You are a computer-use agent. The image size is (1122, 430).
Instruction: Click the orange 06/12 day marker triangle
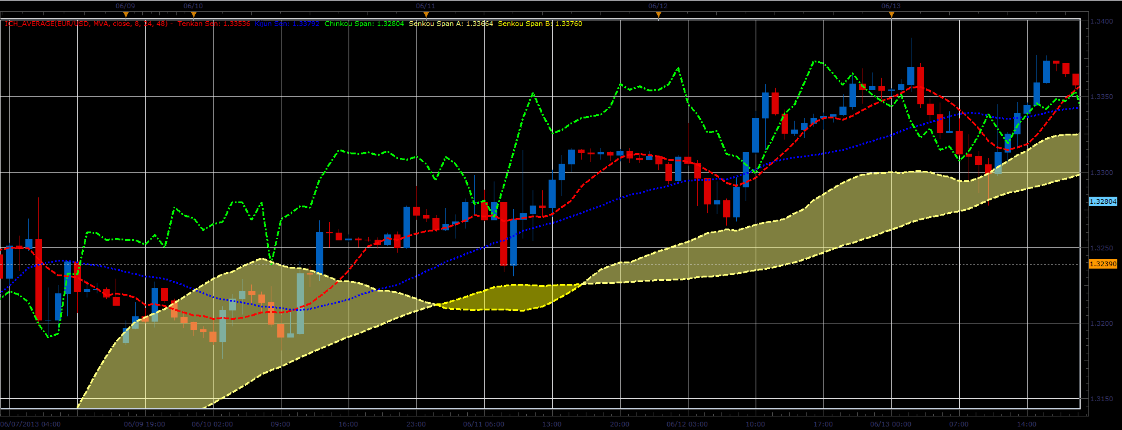(x=658, y=15)
